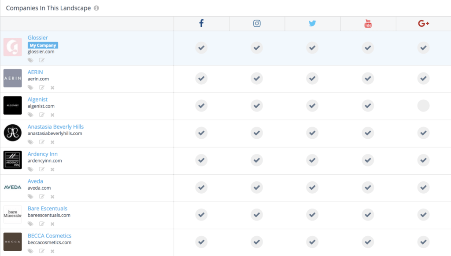
Task: Toggle Anastasia Beverly Hills' Twitter checkmark
Action: [312, 133]
